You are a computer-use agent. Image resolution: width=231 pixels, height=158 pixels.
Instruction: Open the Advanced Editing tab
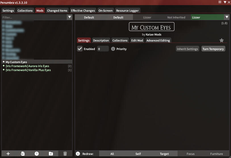pyautogui.click(x=158, y=40)
